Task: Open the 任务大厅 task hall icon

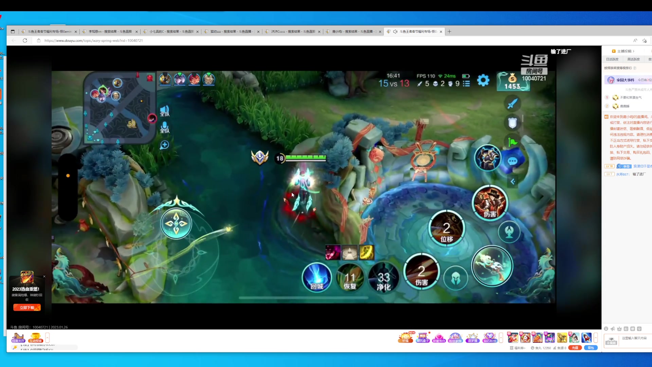Action: coord(18,337)
